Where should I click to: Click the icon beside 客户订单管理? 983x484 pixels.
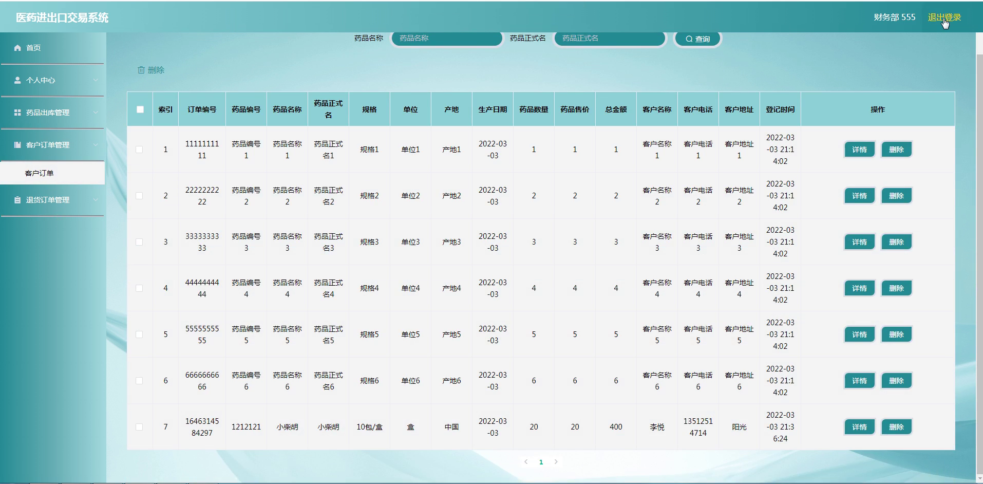[17, 145]
